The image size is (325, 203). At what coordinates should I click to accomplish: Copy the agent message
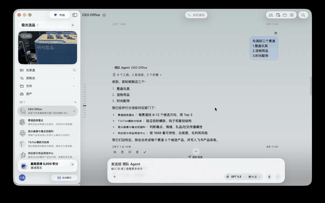[x=122, y=152]
